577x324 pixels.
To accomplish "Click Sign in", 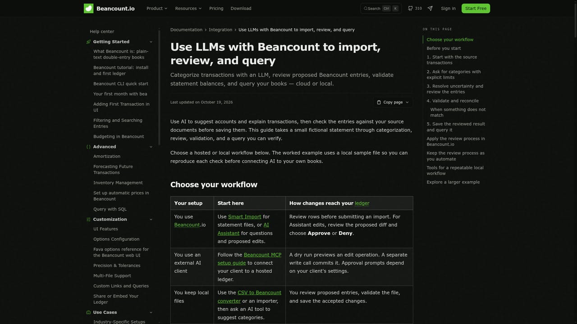I will pos(448,8).
